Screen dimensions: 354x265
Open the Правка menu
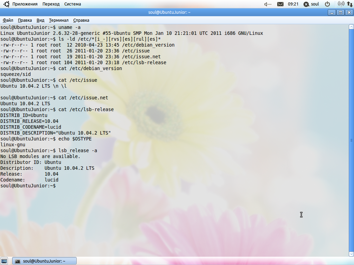pos(25,20)
